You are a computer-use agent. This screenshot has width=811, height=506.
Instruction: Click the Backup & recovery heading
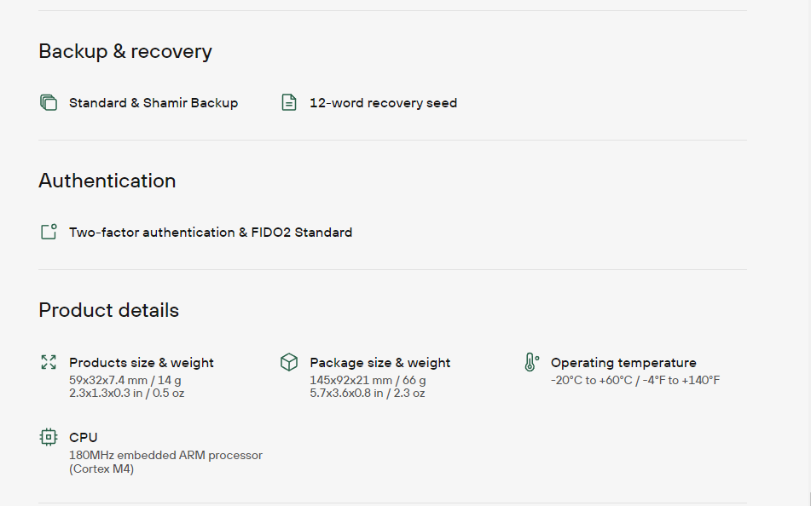click(125, 52)
